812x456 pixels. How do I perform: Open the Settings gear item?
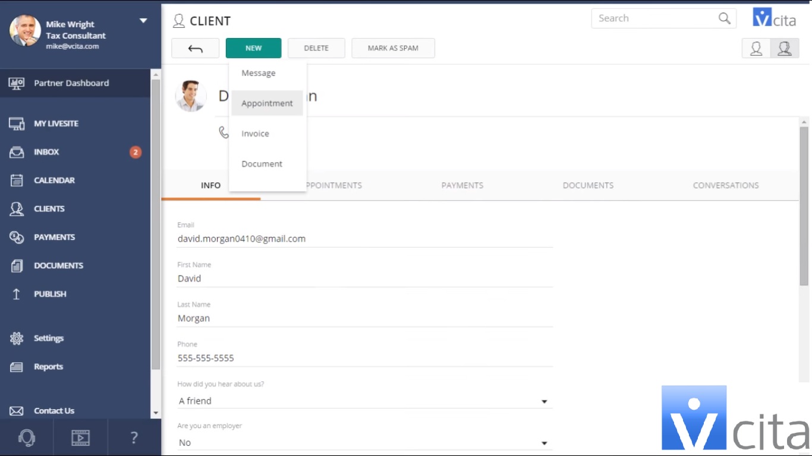click(x=48, y=338)
